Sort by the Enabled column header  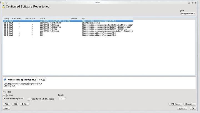coord(17,19)
